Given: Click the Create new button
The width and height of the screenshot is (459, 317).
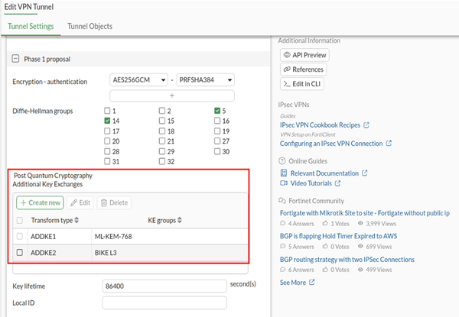Looking at the screenshot, I should (x=40, y=202).
